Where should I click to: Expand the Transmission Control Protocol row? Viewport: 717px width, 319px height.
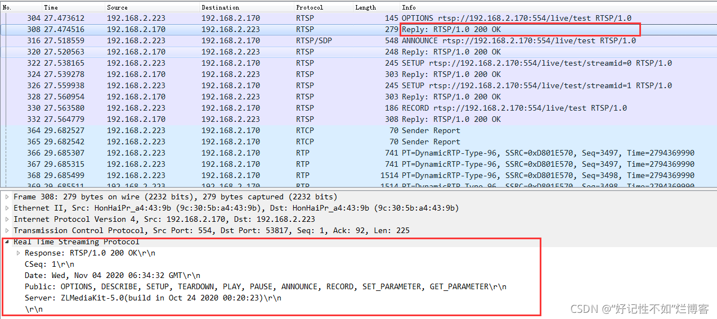coord(7,231)
